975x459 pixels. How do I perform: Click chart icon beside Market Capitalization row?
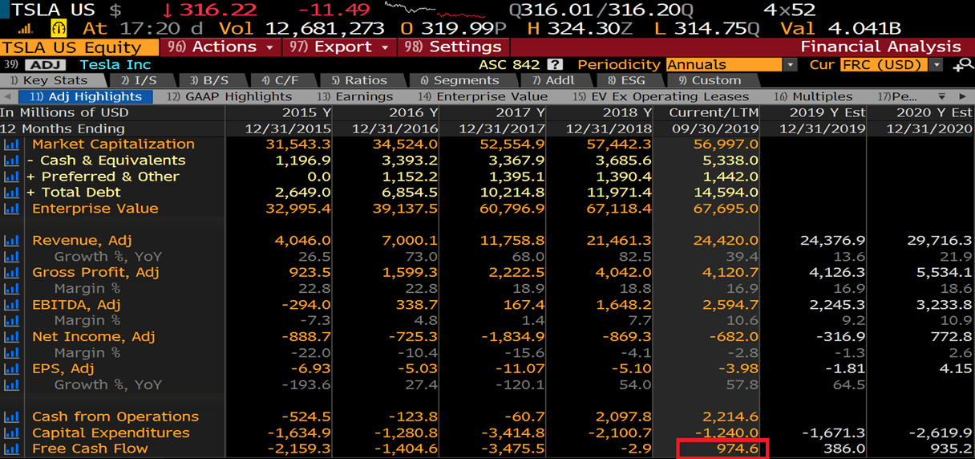(x=11, y=144)
